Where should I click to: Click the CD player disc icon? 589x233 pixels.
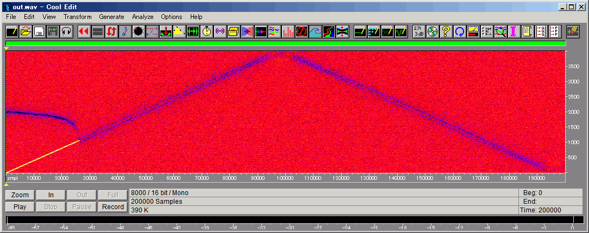pos(433,31)
